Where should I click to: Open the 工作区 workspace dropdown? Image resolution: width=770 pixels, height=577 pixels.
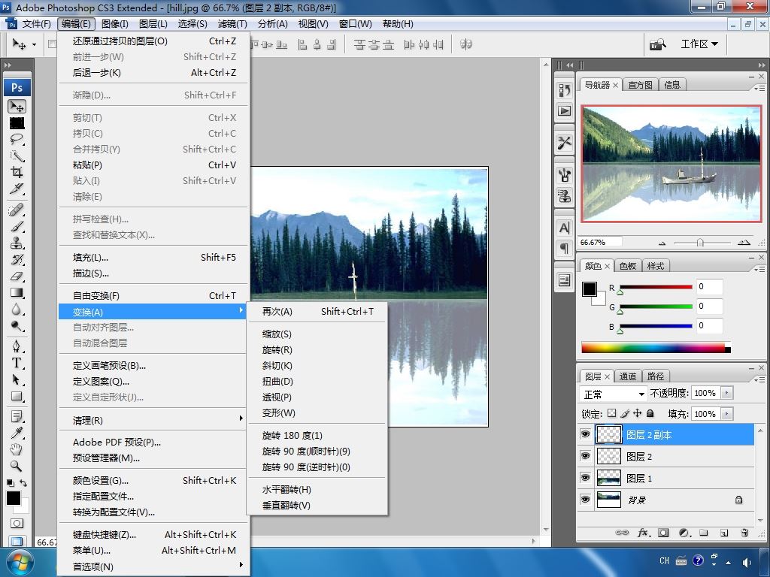[x=699, y=44]
